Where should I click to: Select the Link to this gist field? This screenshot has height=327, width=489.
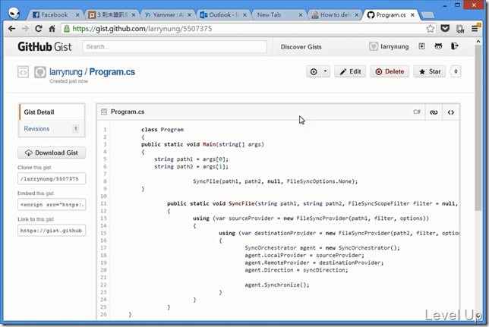pos(52,231)
